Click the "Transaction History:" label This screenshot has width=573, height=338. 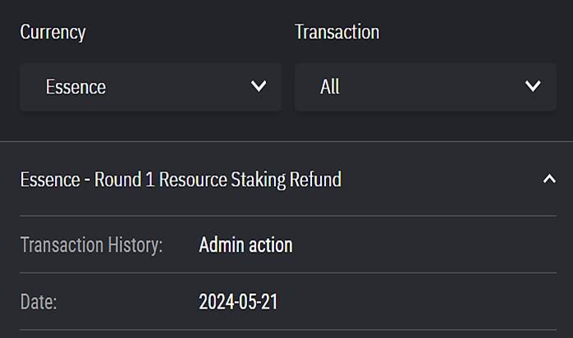pyautogui.click(x=91, y=244)
